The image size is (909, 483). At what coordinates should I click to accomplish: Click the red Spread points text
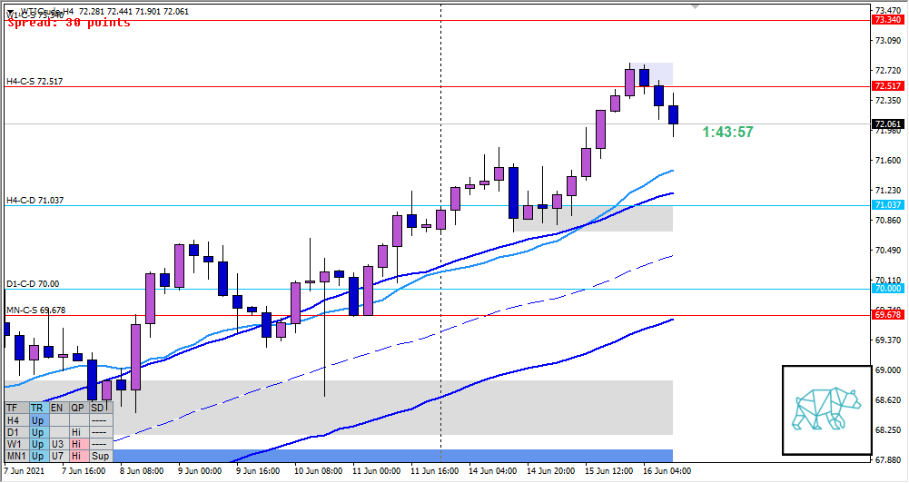pyautogui.click(x=69, y=23)
